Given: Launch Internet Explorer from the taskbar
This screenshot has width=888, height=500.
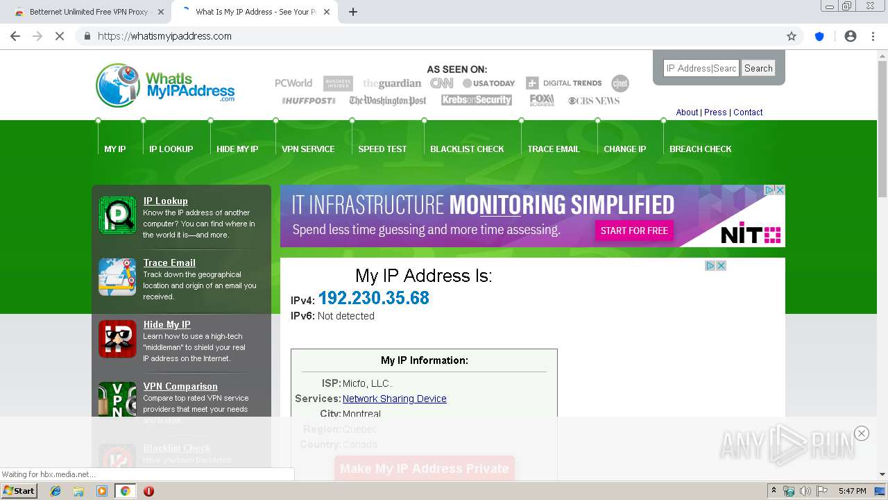Looking at the screenshot, I should tap(55, 491).
